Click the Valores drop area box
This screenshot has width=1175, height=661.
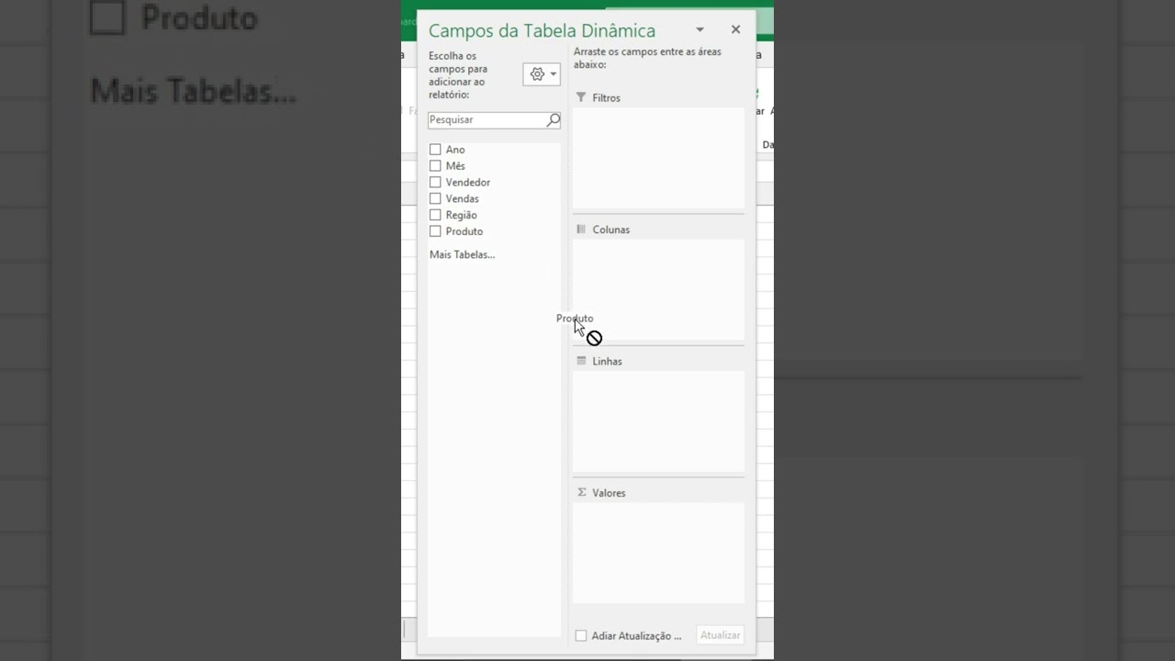(x=658, y=554)
